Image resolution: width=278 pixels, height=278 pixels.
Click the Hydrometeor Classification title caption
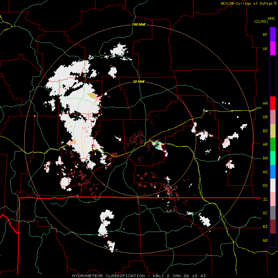pos(139,276)
